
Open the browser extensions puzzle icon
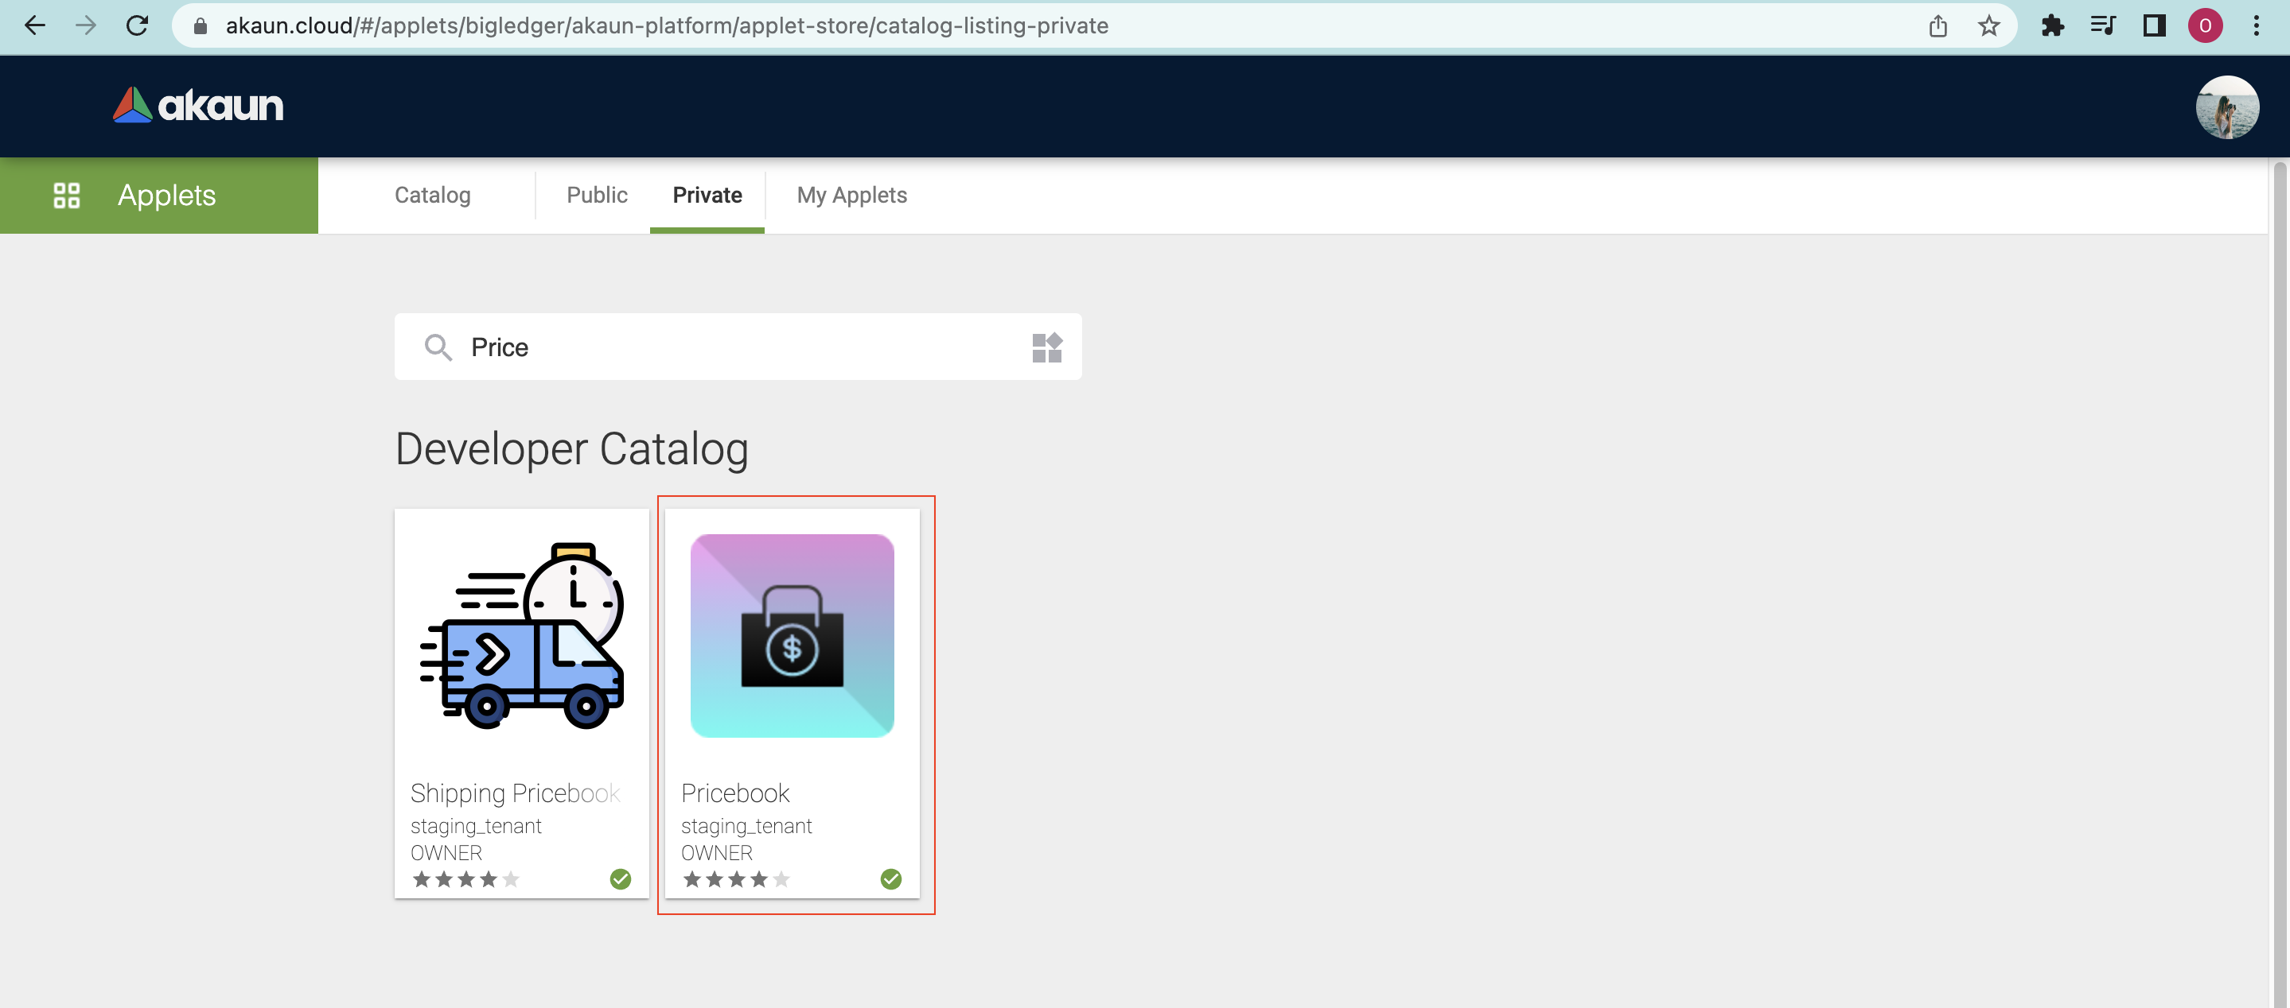2050,25
